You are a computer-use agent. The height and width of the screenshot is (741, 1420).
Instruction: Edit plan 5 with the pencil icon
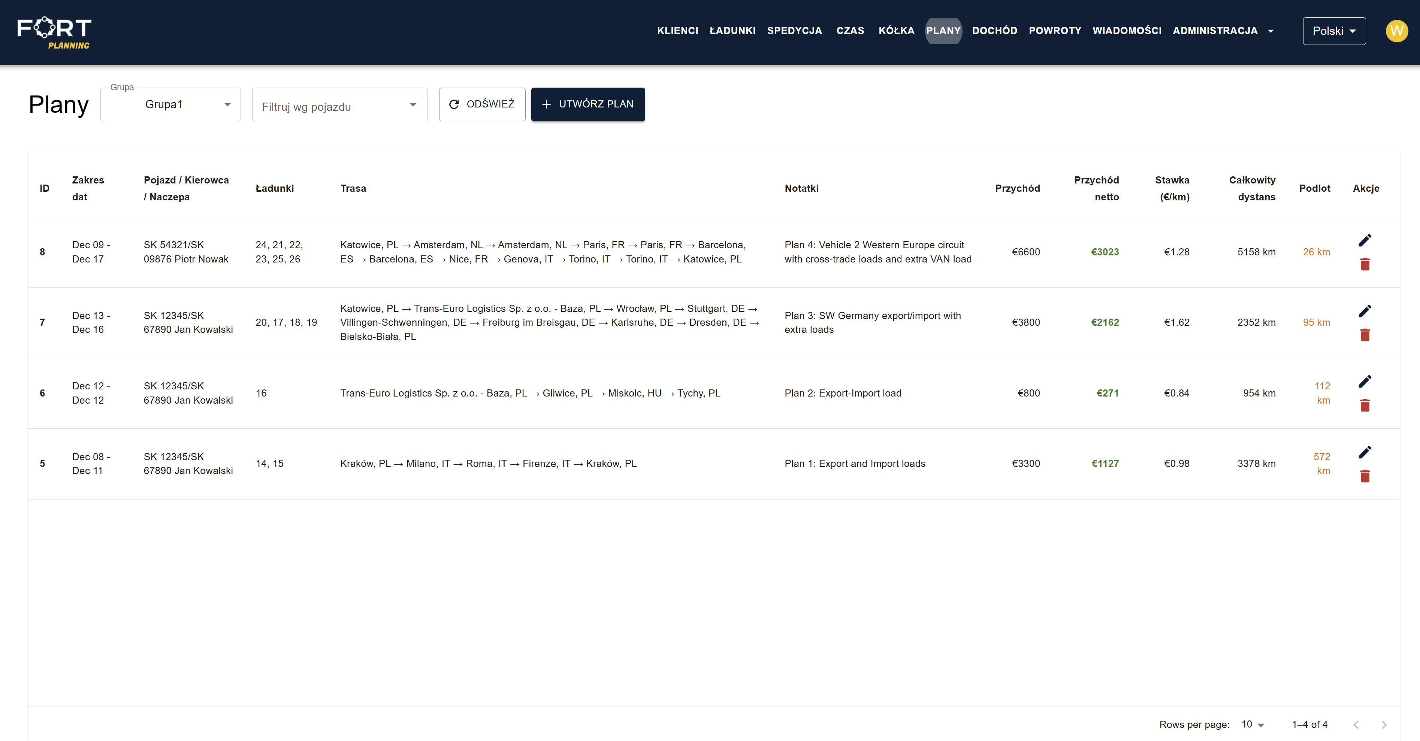[x=1364, y=452]
